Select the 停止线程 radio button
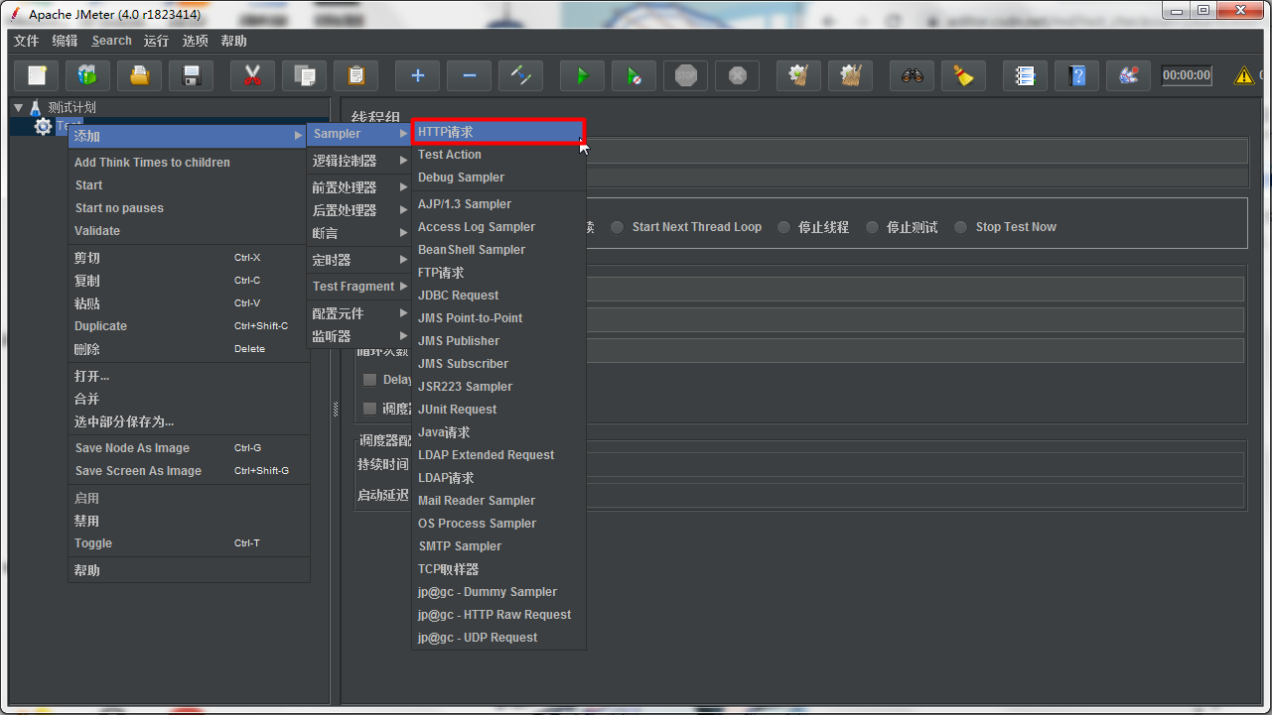1272x715 pixels. 784,227
